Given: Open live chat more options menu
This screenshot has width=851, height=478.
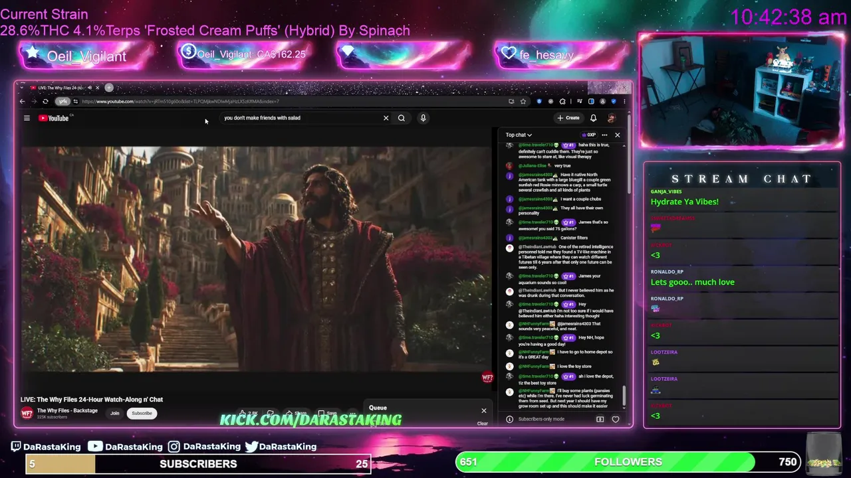Looking at the screenshot, I should (604, 135).
